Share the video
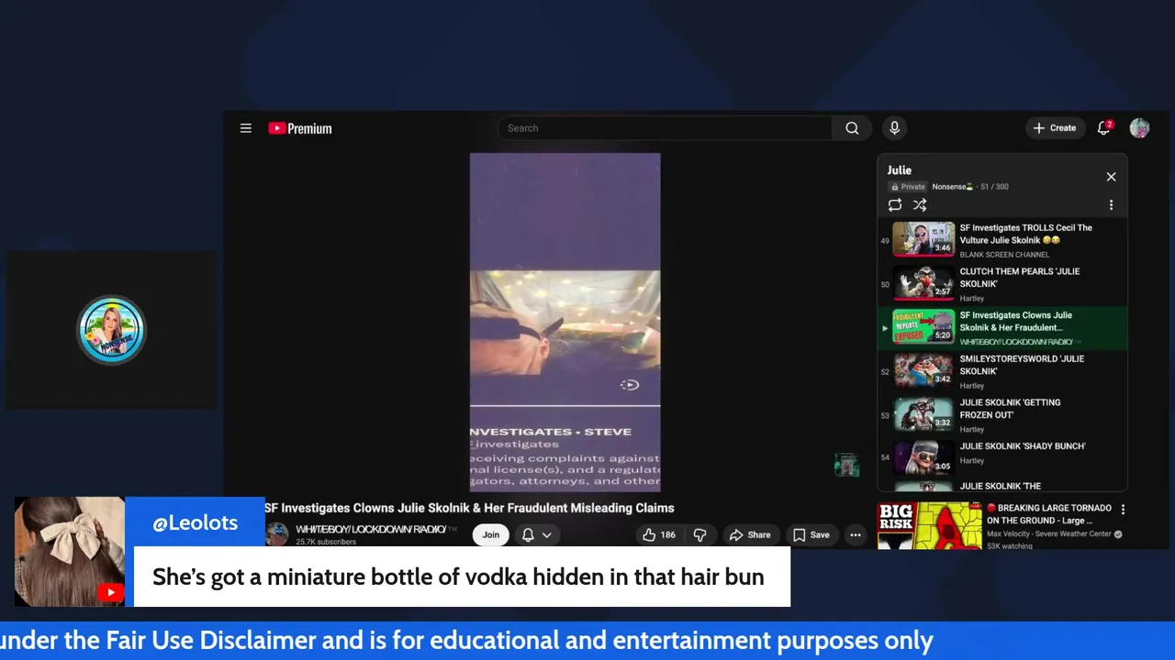Screen dimensions: 1175x660 (x=750, y=535)
